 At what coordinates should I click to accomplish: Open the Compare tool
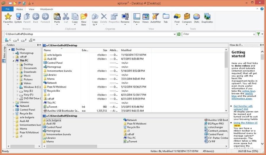tap(187, 19)
